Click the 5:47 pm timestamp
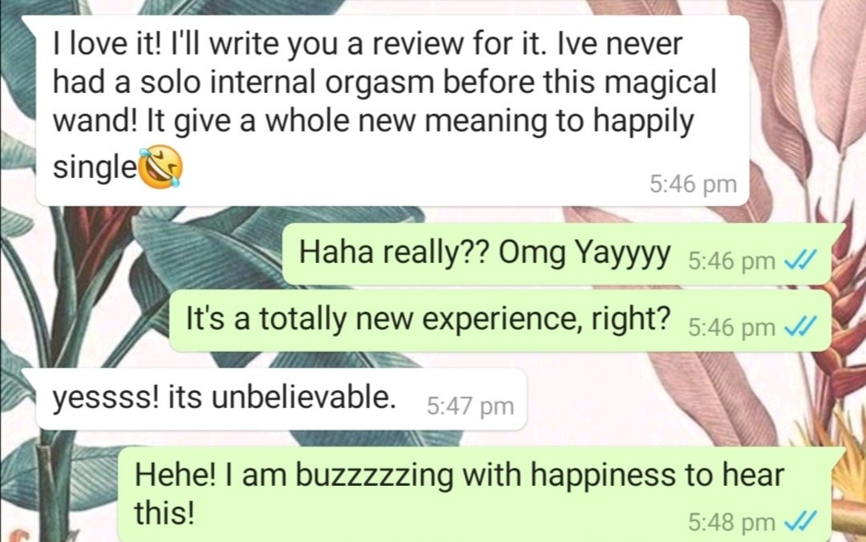This screenshot has height=542, width=866. (471, 406)
